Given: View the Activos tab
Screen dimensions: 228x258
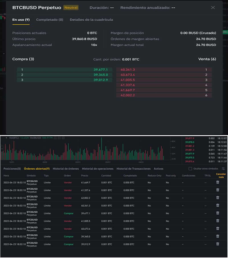Looking at the screenshot, I should click(158, 169).
